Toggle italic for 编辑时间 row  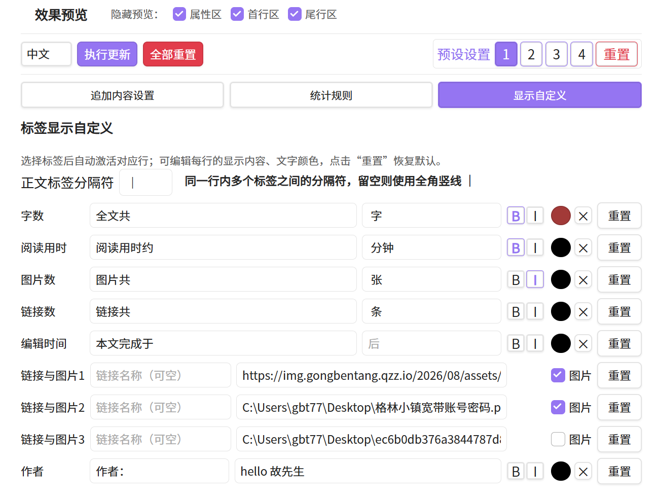535,344
